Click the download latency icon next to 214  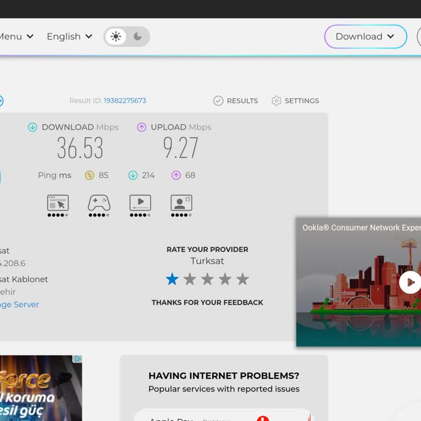coord(133,175)
